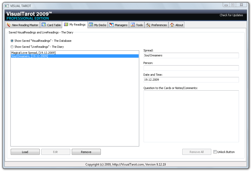This screenshot has height=171, width=252.
Task: Click the Spread input field
Action: 191,55
